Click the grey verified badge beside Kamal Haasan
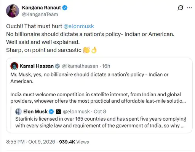This screenshot has width=195, height=152. (x=58, y=66)
